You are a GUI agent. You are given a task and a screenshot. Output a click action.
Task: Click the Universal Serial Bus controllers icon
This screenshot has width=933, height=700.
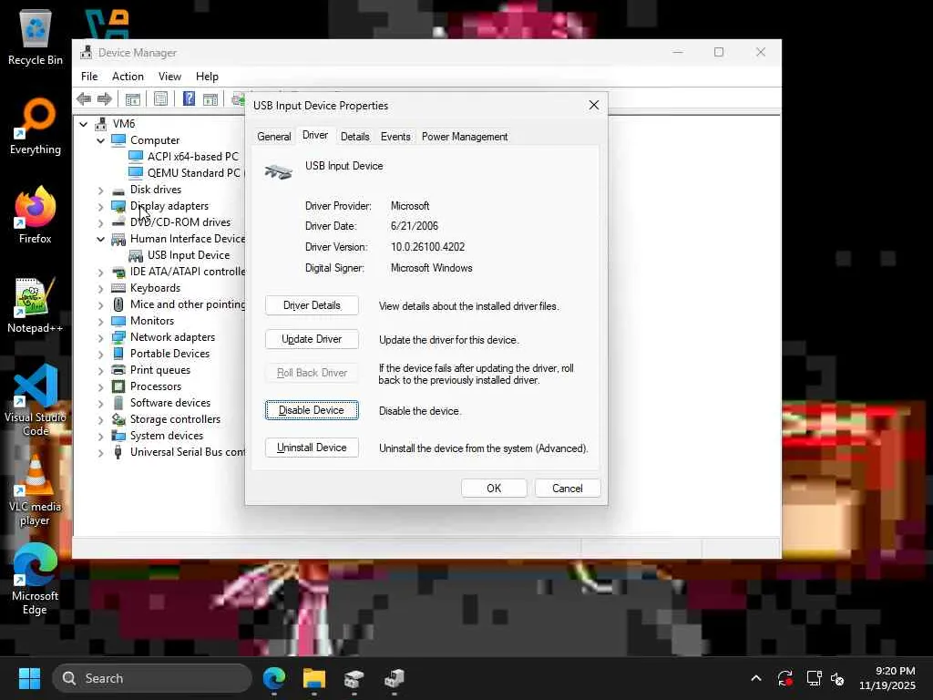click(118, 452)
